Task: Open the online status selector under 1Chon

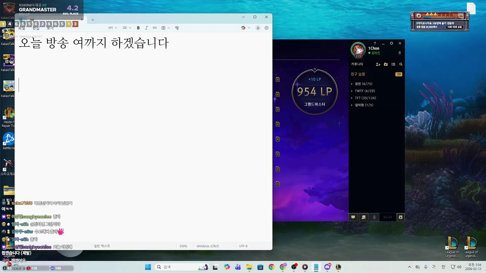Action: pos(374,53)
